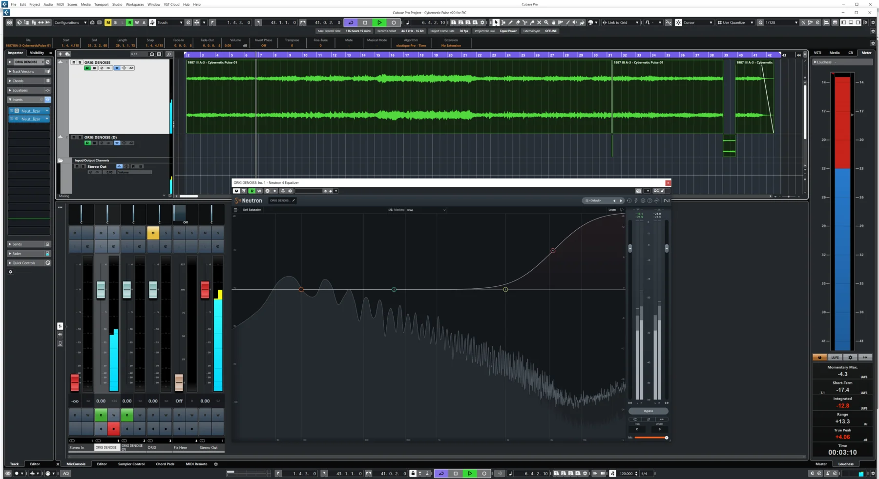Image resolution: width=879 pixels, height=479 pixels.
Task: Open the Studio menu
Action: [x=117, y=4]
